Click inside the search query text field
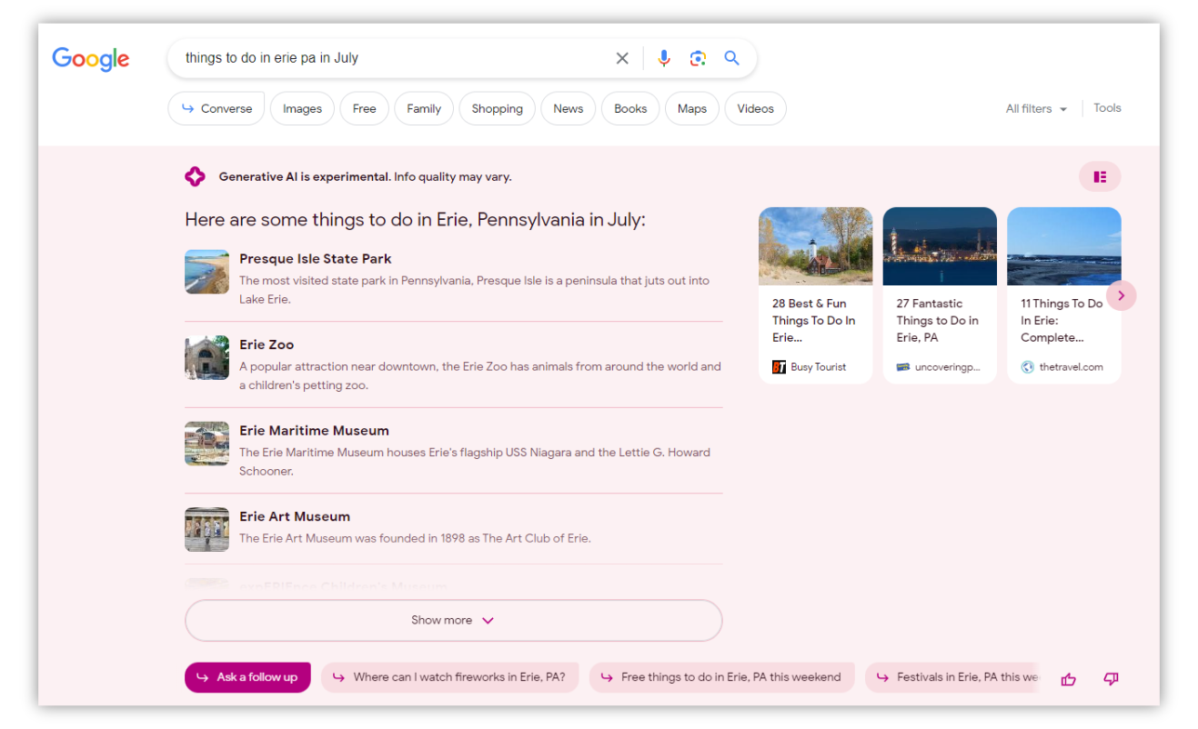The image size is (1198, 729). 391,58
